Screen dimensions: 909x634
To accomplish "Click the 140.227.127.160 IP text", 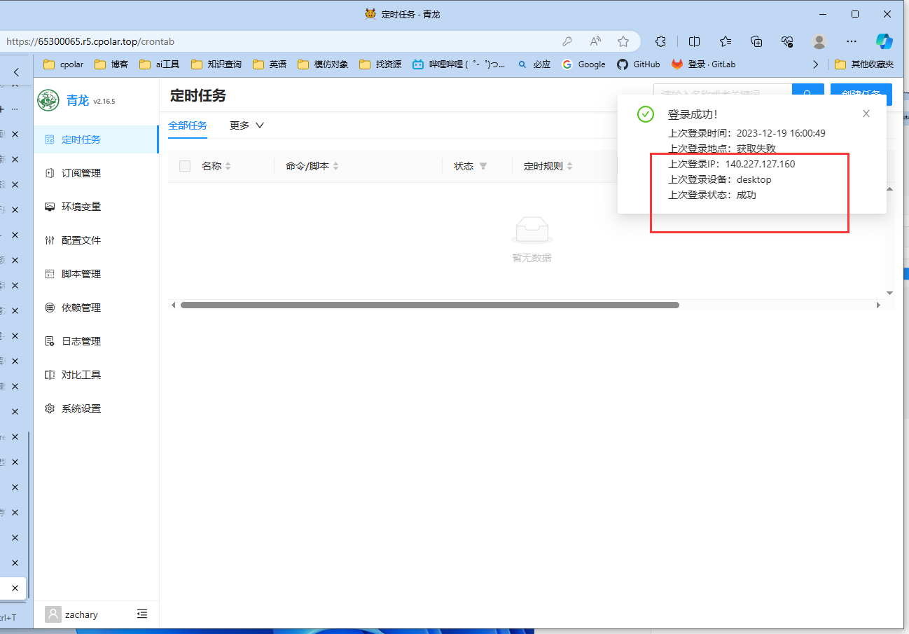I will coord(761,164).
